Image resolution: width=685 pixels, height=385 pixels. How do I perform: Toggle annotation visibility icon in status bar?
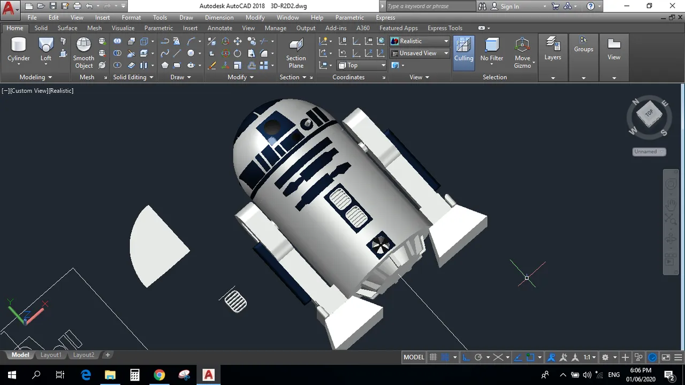coord(551,357)
